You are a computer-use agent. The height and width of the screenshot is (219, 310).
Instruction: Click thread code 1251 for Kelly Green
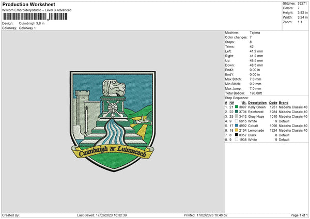tap(273, 107)
